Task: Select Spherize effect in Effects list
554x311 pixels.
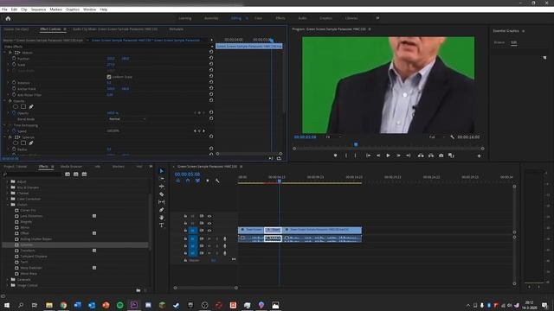Action: 27,244
